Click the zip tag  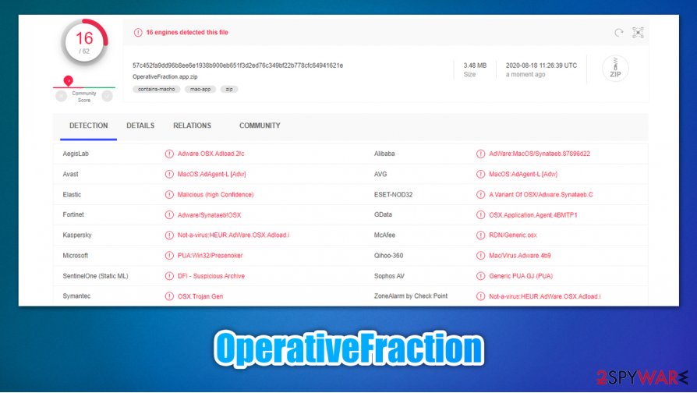(229, 90)
